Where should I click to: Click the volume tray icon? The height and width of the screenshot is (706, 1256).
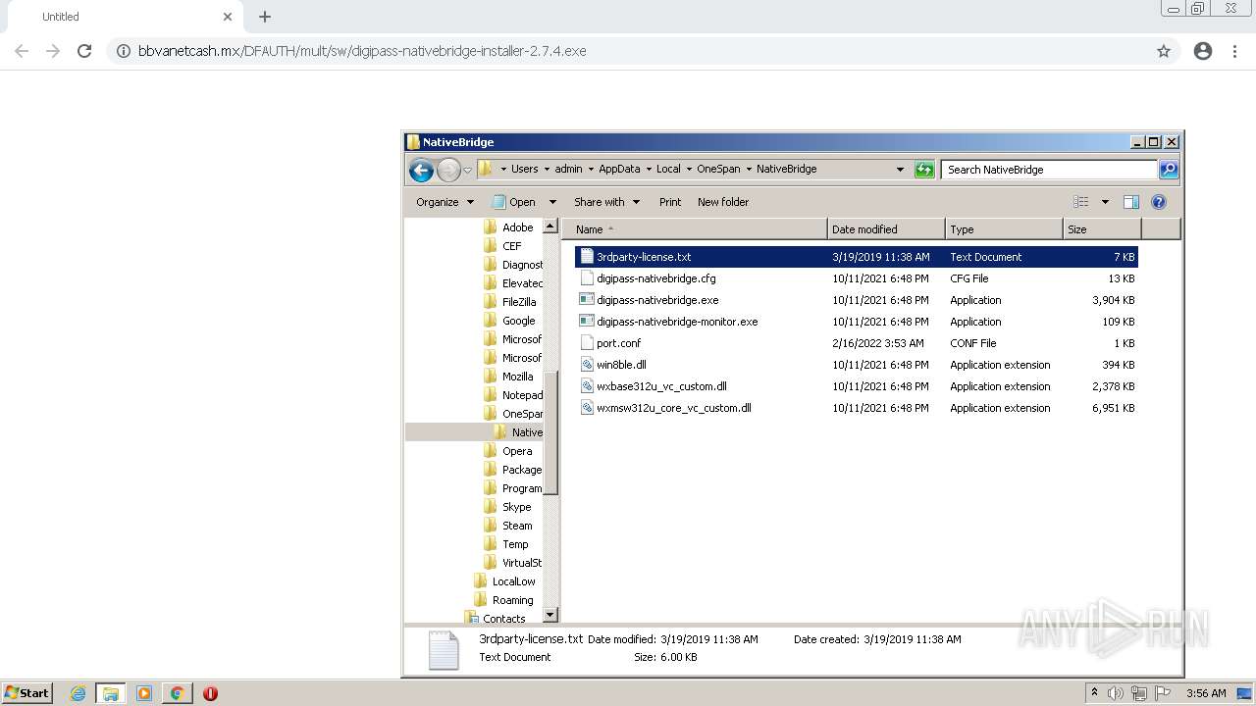(x=1117, y=693)
